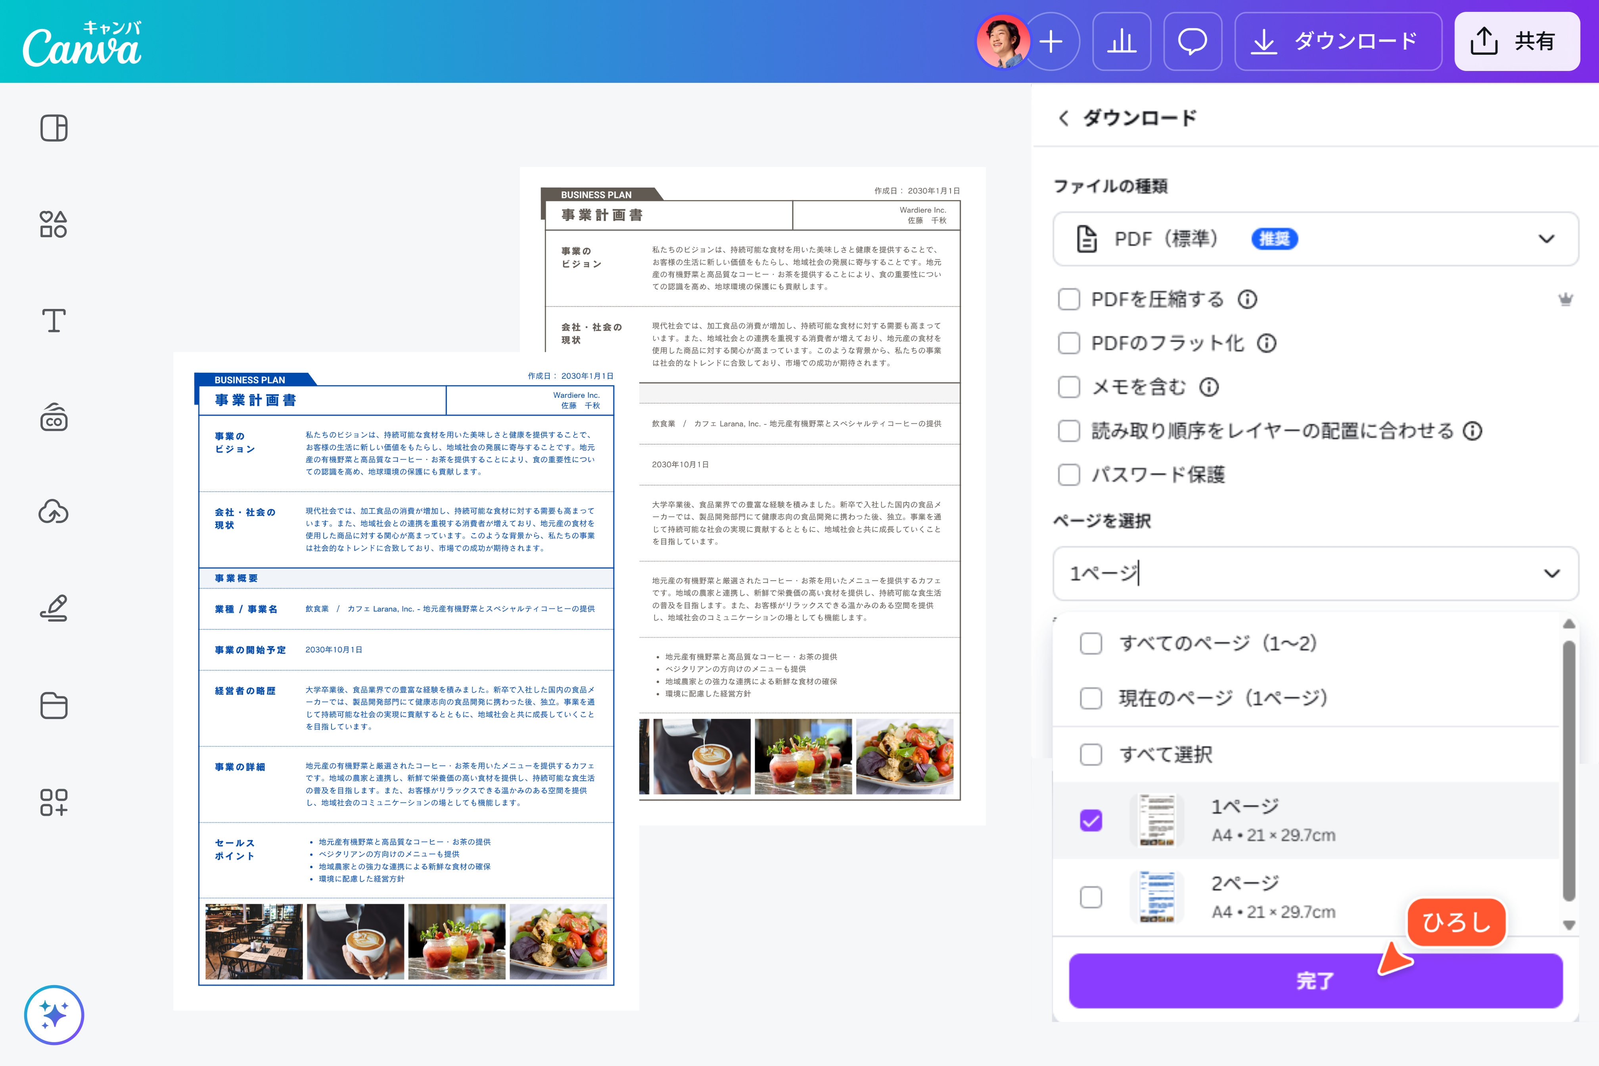Click the page list scroll down arrow
The width and height of the screenshot is (1599, 1066).
1568,924
